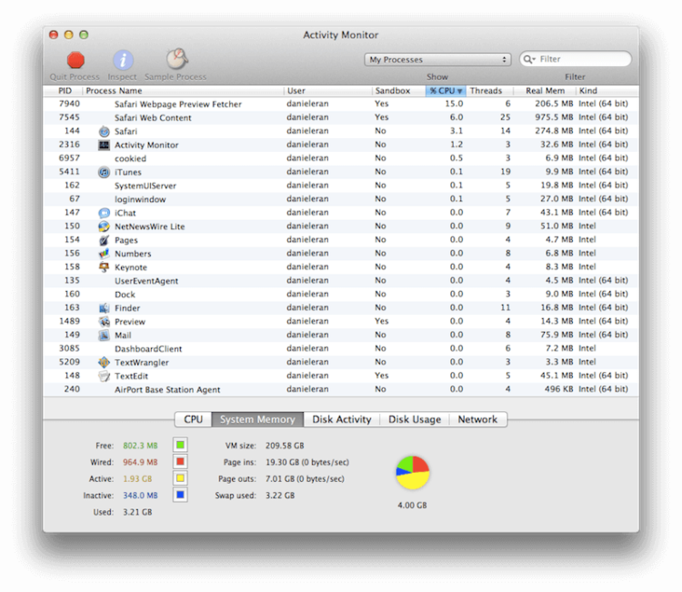Select the Safari Webpage Preview Fetcher row
Screen dimensions: 682x592
pyautogui.click(x=341, y=104)
